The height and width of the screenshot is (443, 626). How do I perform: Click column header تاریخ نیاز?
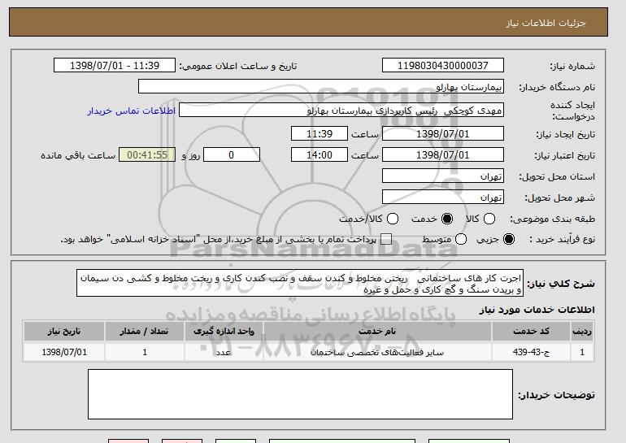64,332
